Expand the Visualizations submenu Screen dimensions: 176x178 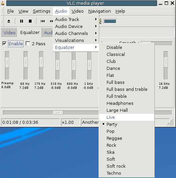click(x=76, y=40)
